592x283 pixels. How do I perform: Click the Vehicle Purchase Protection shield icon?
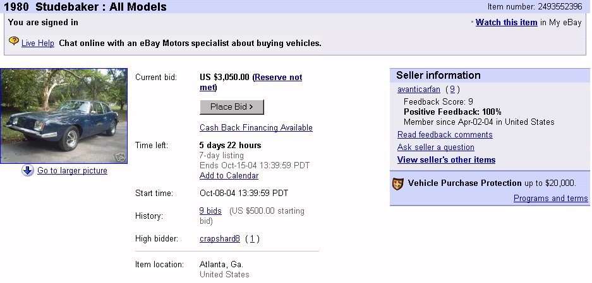click(397, 183)
